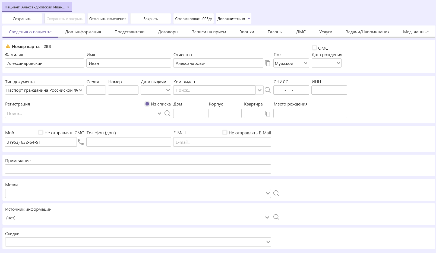The height and width of the screenshot is (253, 436).
Task: Click the passport Номер field
Action: [123, 90]
